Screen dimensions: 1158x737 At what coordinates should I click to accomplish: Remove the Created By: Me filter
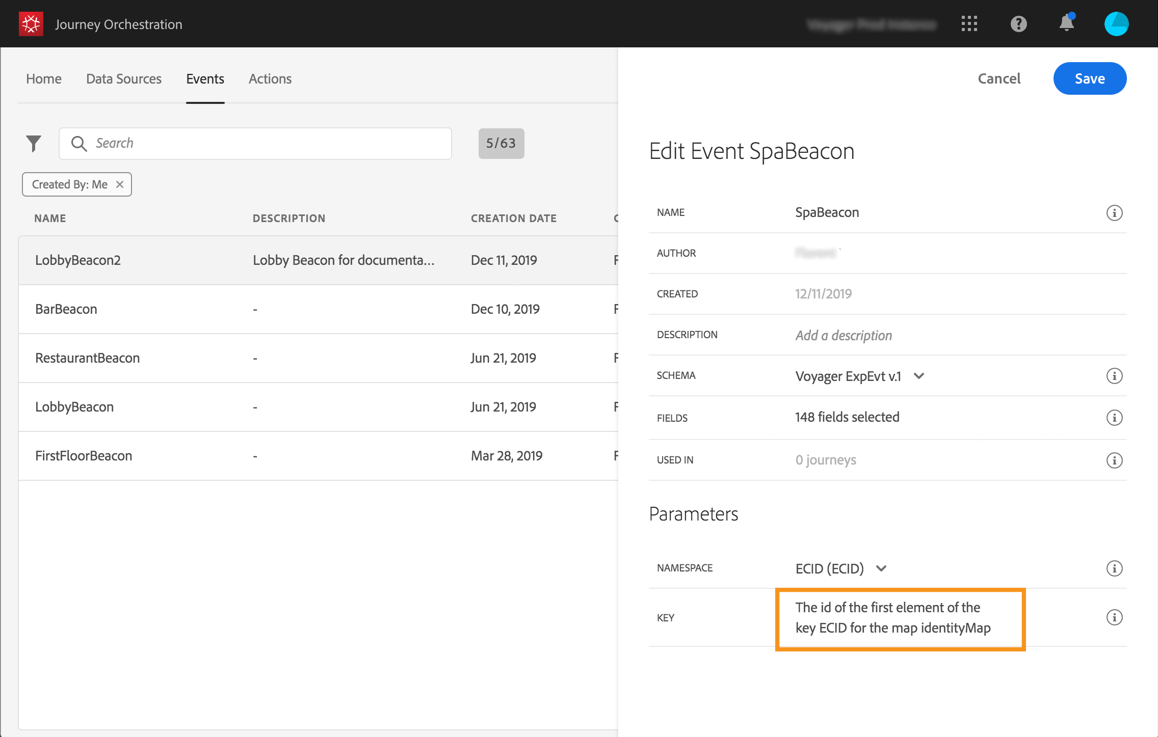(120, 184)
